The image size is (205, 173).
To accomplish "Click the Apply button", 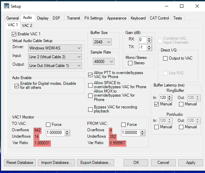I will (x=190, y=163).
